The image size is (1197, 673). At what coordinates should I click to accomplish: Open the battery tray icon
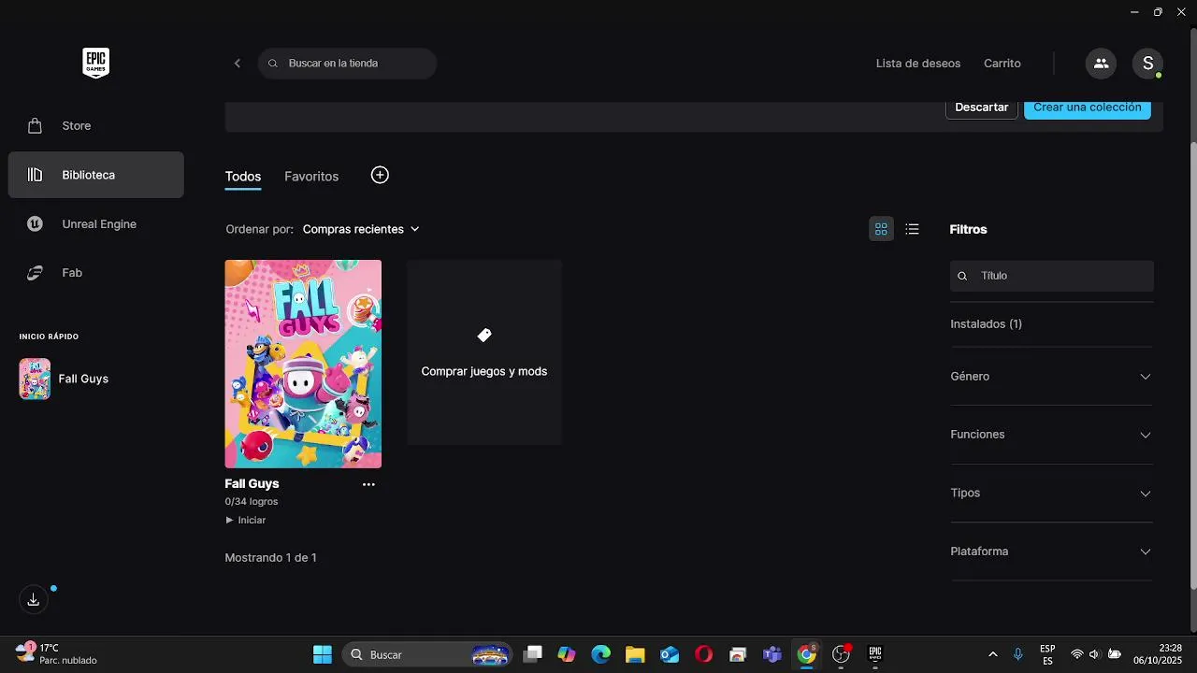(1114, 654)
